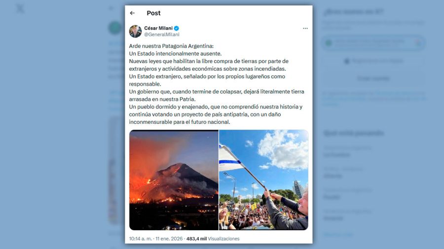
Task: Click the Post header title
Action: pyautogui.click(x=153, y=13)
